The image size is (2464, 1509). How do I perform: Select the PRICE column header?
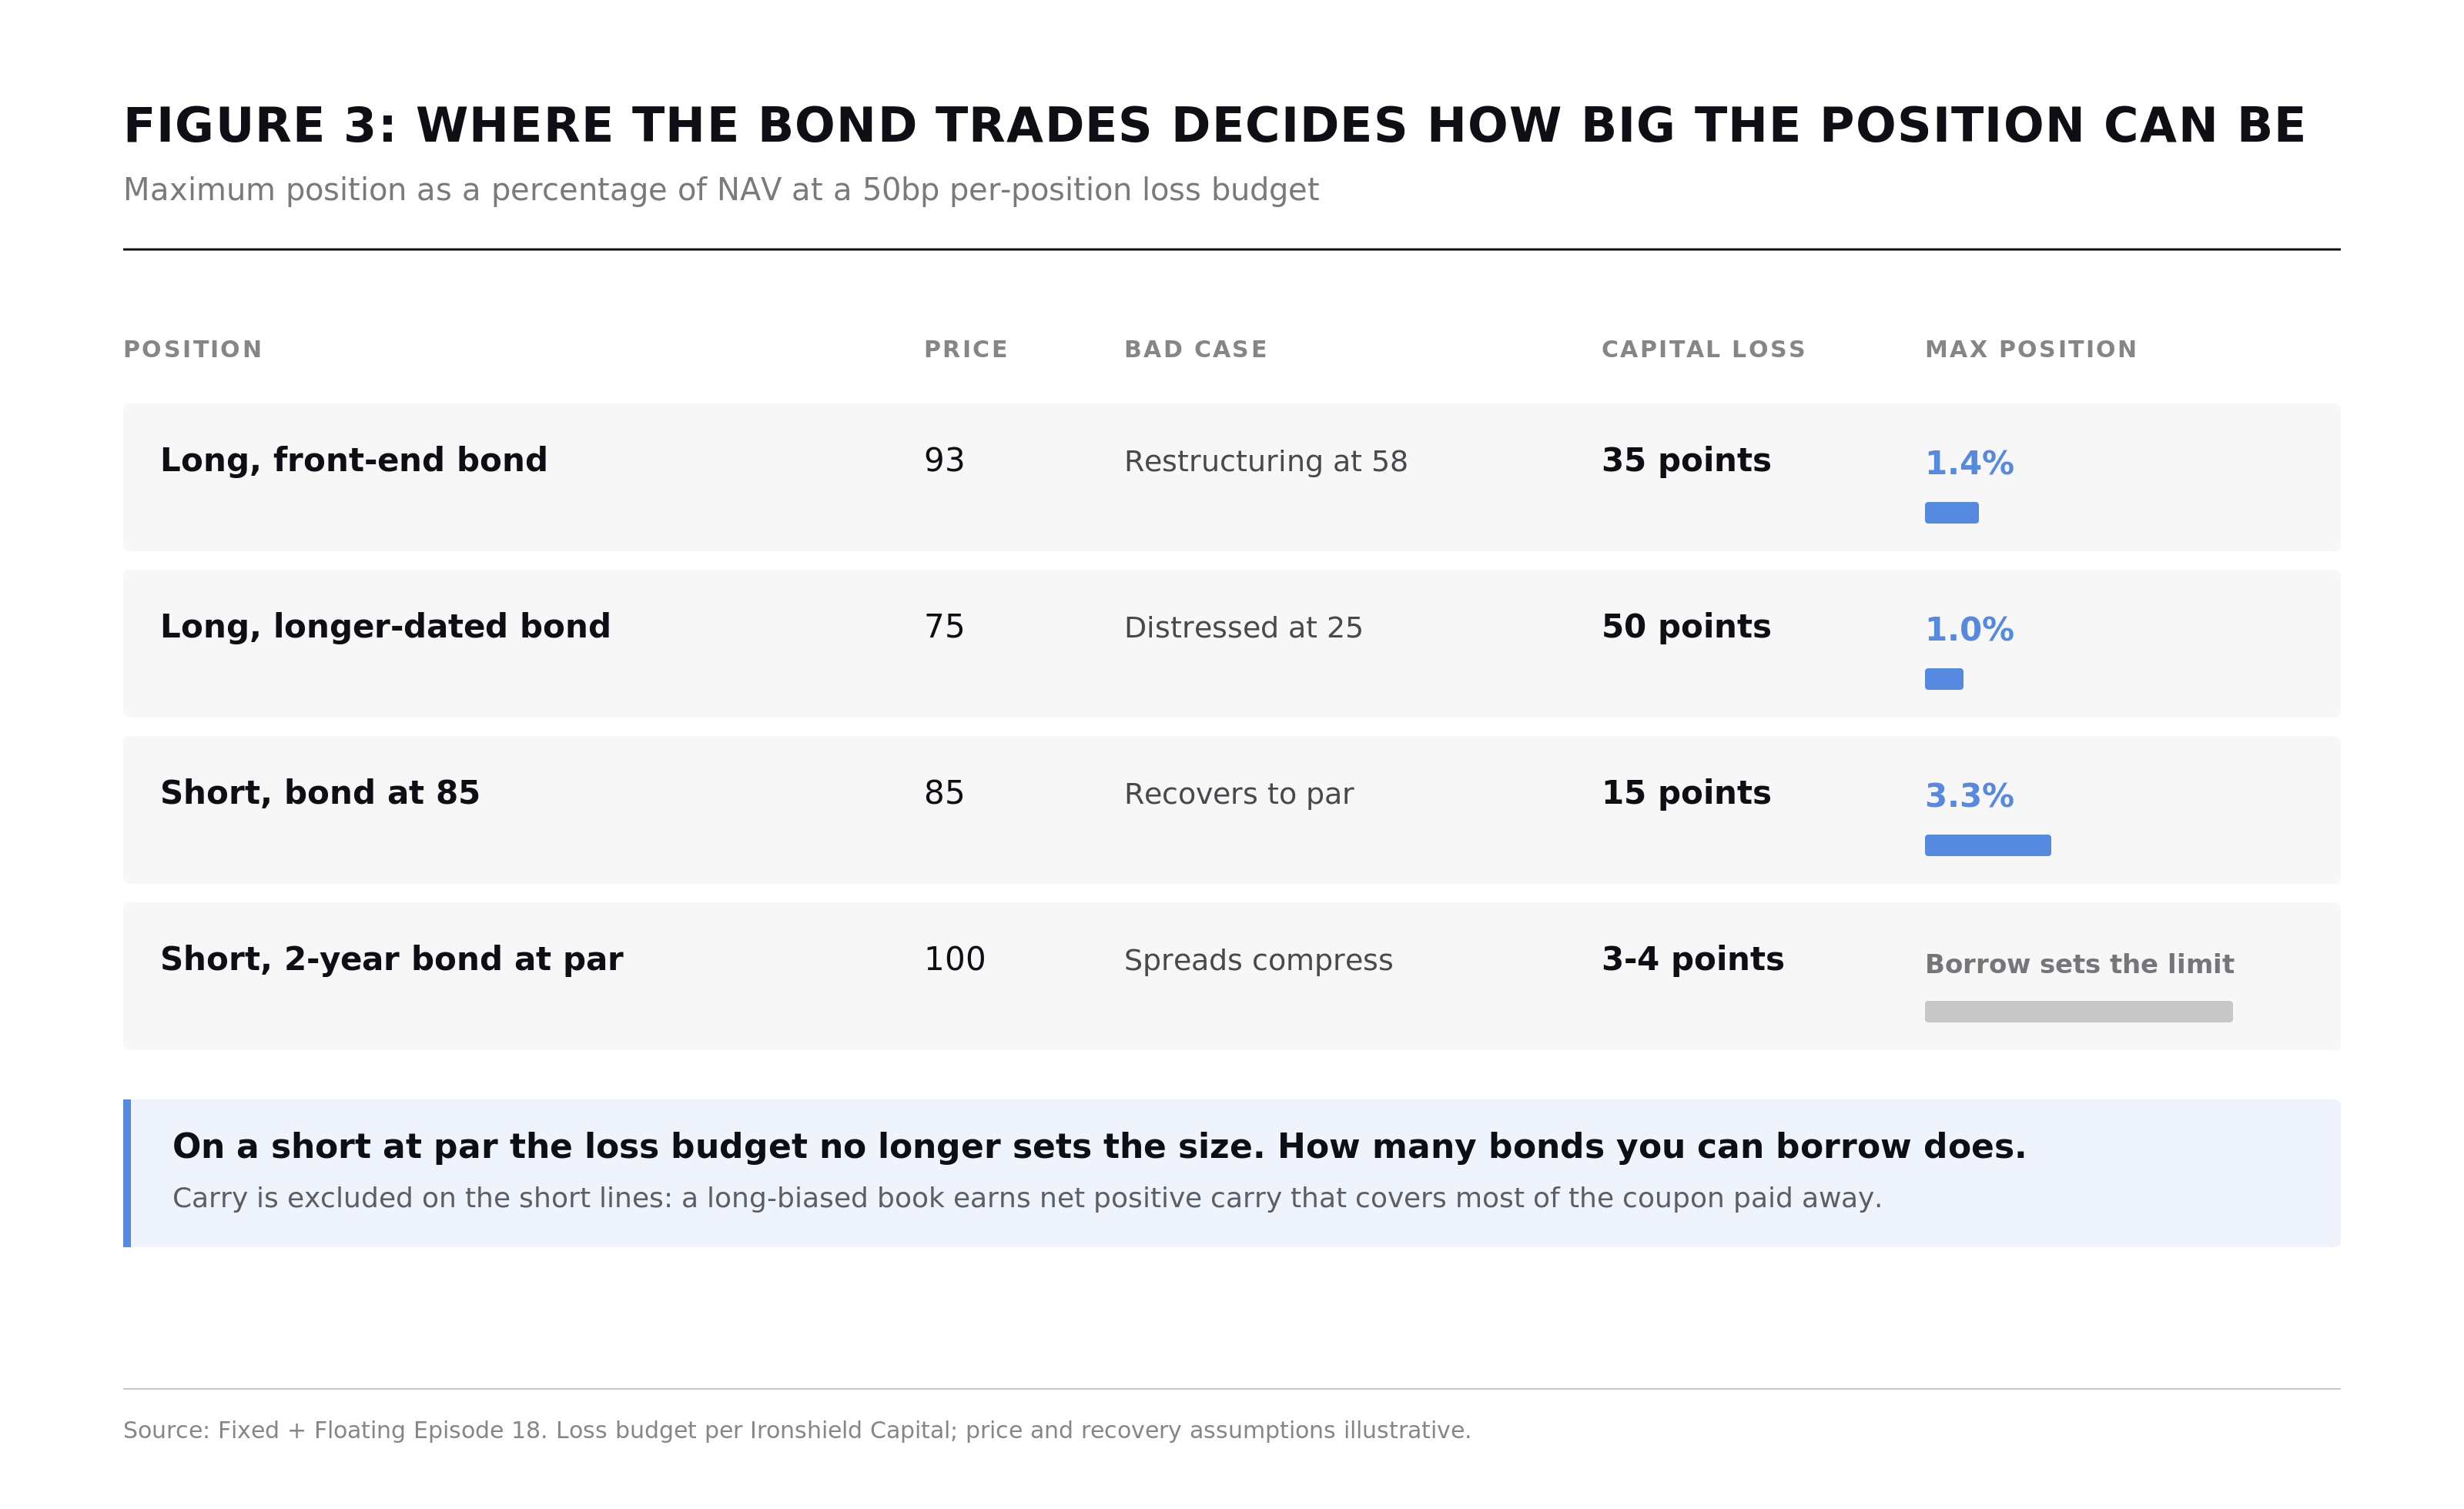[966, 349]
